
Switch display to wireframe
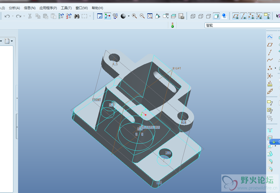point(193,16)
